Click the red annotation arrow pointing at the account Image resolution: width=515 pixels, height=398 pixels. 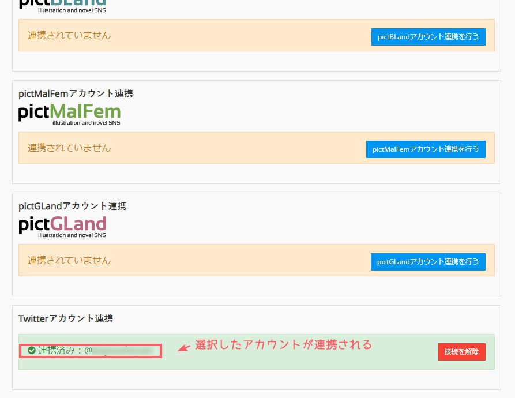[183, 347]
